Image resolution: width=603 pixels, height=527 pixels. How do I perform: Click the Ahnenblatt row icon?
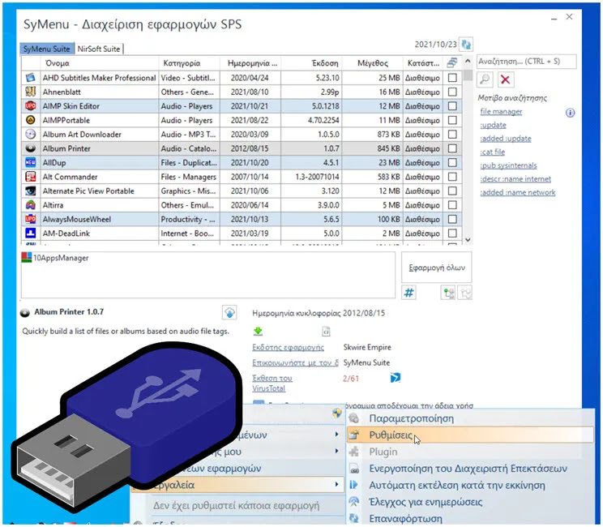point(30,92)
